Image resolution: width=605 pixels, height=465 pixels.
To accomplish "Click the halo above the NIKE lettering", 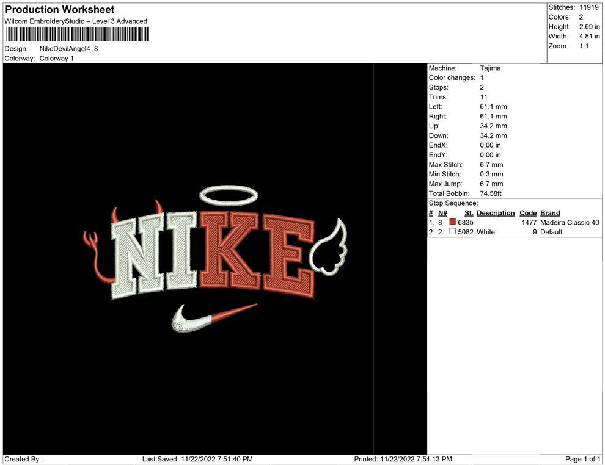I will coord(229,195).
